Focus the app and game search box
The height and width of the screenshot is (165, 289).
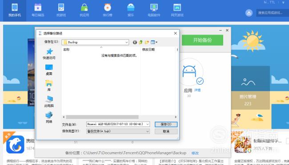click(x=273, y=13)
